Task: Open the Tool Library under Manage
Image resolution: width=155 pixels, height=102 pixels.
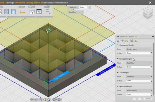Action: 32,12
